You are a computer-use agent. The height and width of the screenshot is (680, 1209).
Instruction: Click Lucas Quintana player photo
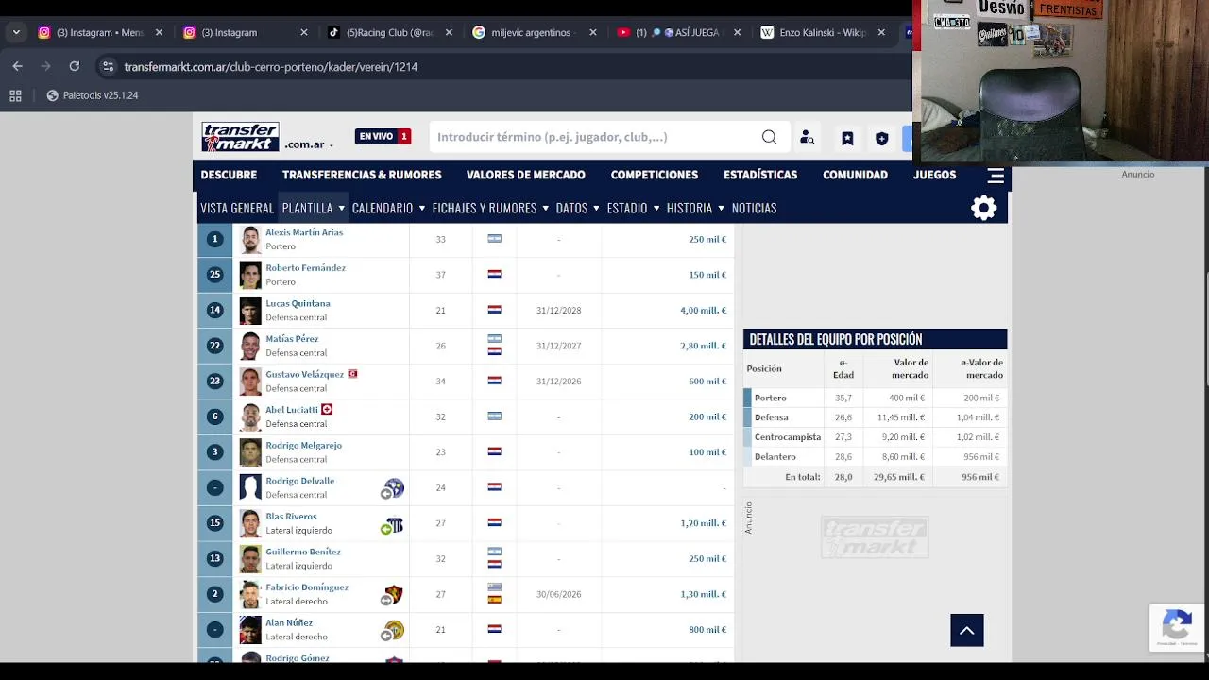[249, 311]
